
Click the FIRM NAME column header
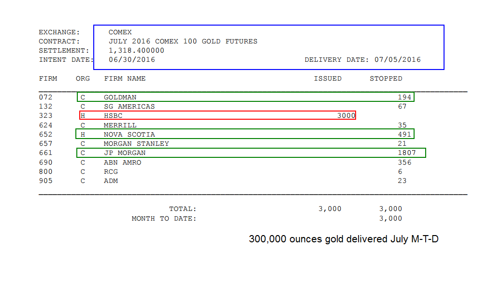pos(125,79)
